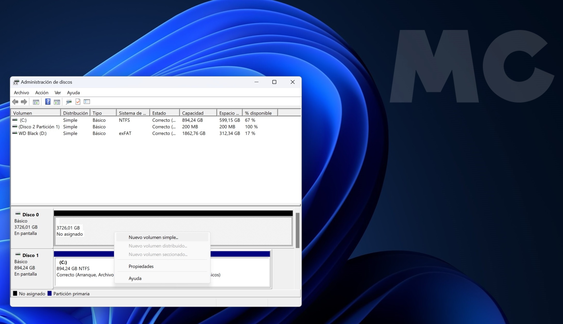Sort by the Volumen column header
Viewport: 563px width, 324px height.
click(x=22, y=113)
